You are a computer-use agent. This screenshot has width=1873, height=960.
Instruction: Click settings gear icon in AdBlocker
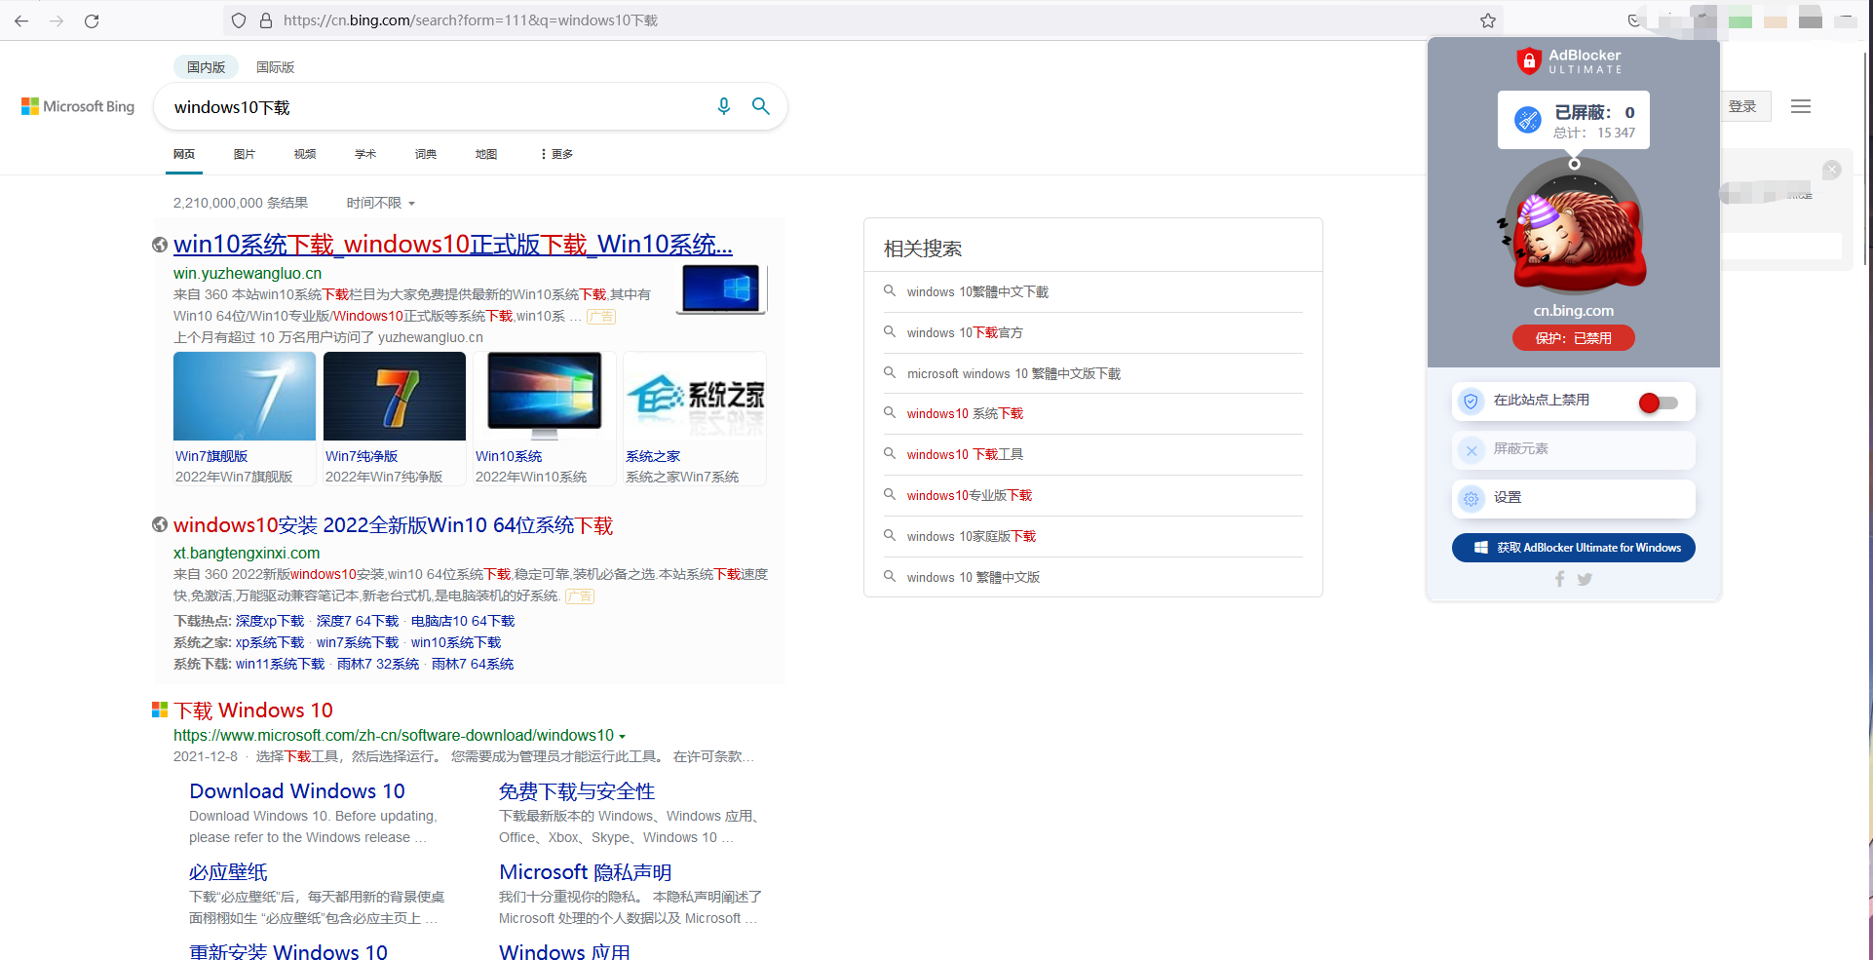coord(1472,499)
